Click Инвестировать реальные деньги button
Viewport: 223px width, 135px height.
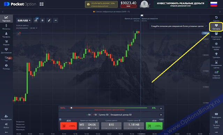coord(180,4)
